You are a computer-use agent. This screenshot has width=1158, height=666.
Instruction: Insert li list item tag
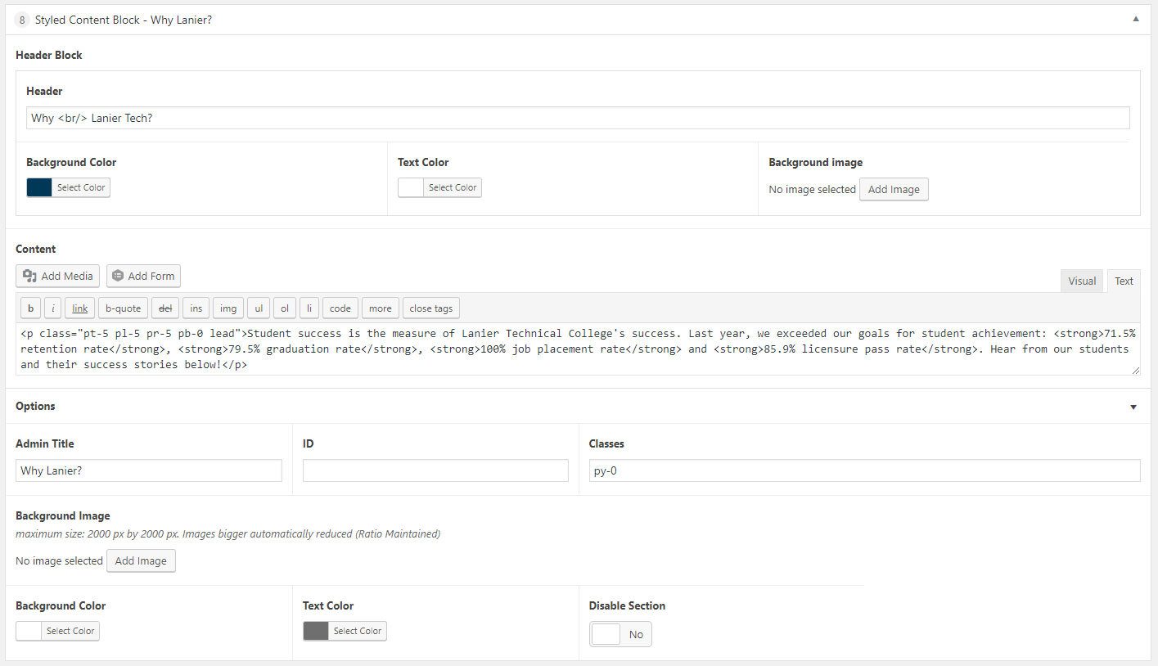(309, 308)
